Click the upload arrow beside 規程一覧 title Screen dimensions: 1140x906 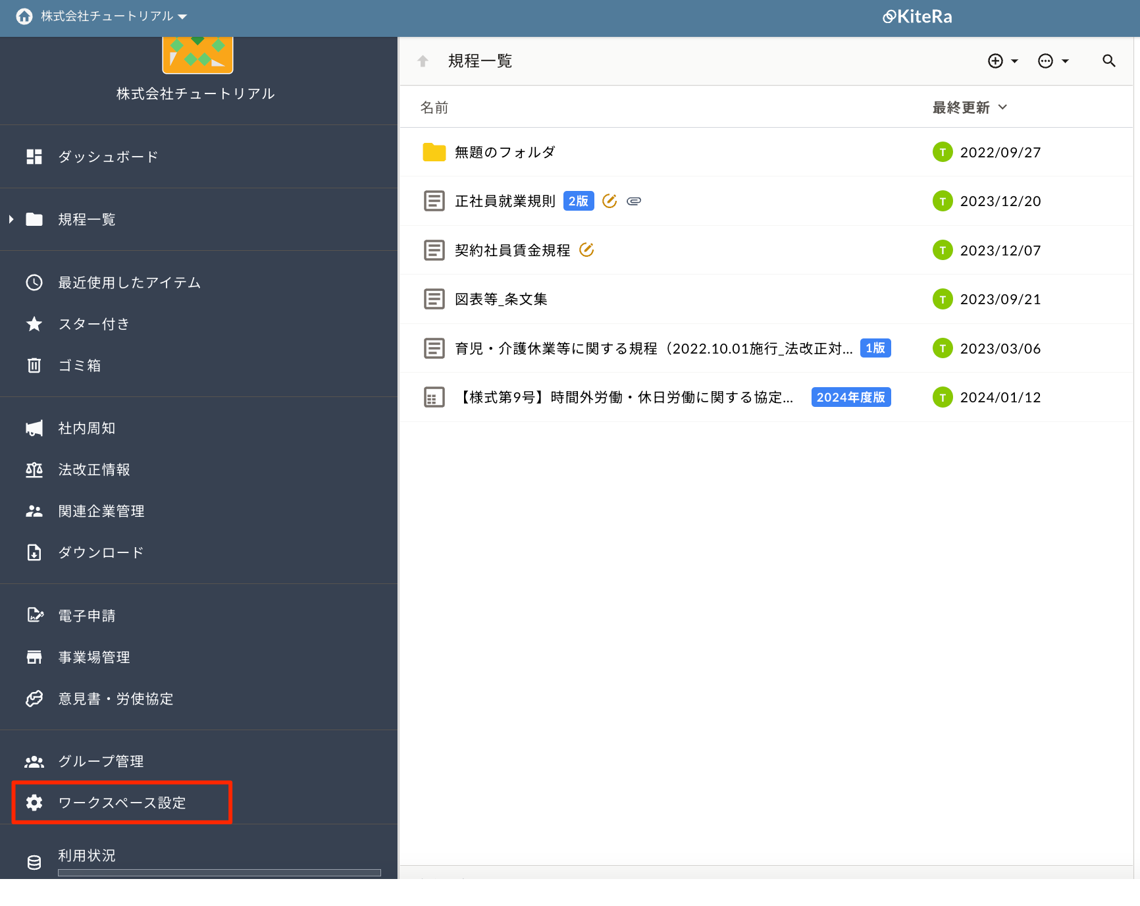(422, 61)
